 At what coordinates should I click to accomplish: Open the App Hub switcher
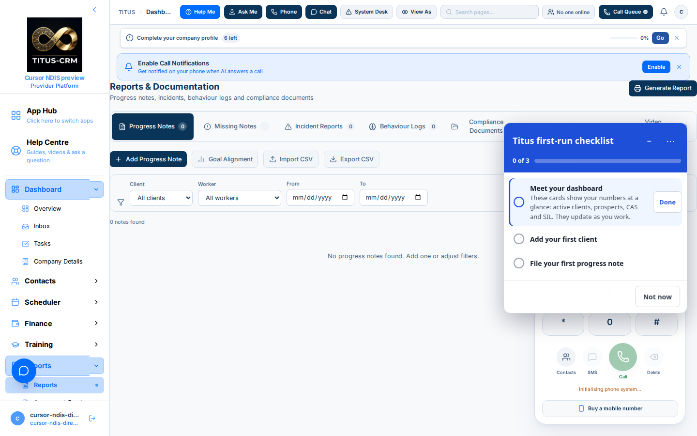tap(55, 115)
